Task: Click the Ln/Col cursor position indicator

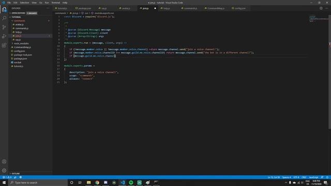Action: tap(274, 177)
